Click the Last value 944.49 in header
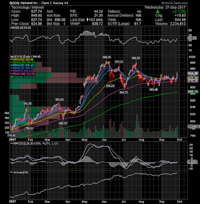This screenshot has width=200, height=204. tap(180, 20)
